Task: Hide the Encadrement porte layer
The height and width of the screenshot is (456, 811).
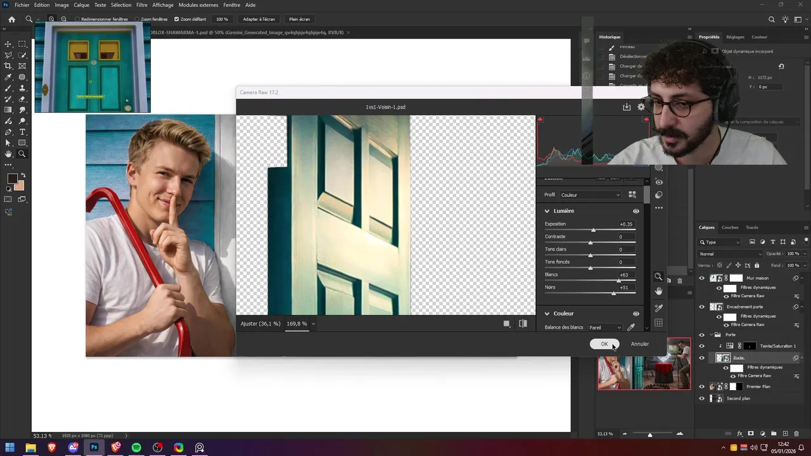Action: tap(701, 307)
